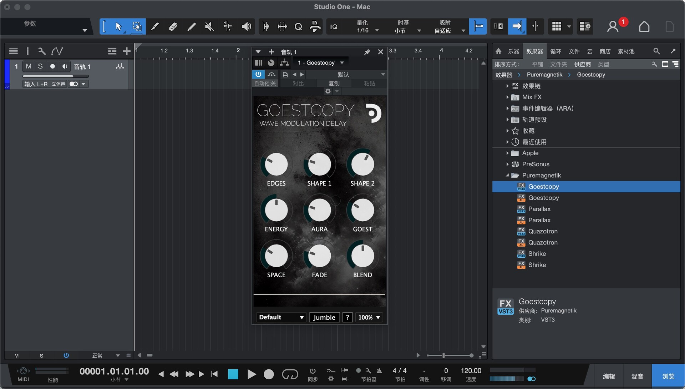Toggle plugin power bypass button
685x389 pixels.
pos(258,74)
